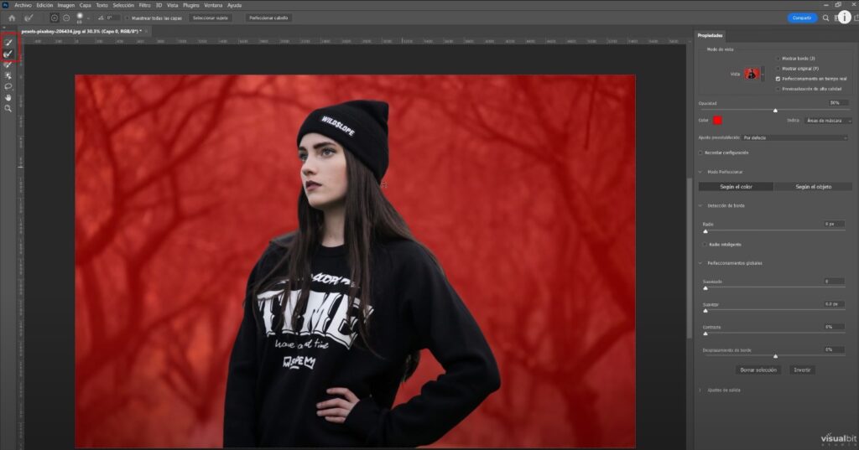Choose the subtract from selection brush mode
This screenshot has height=450, width=859.
pos(66,18)
